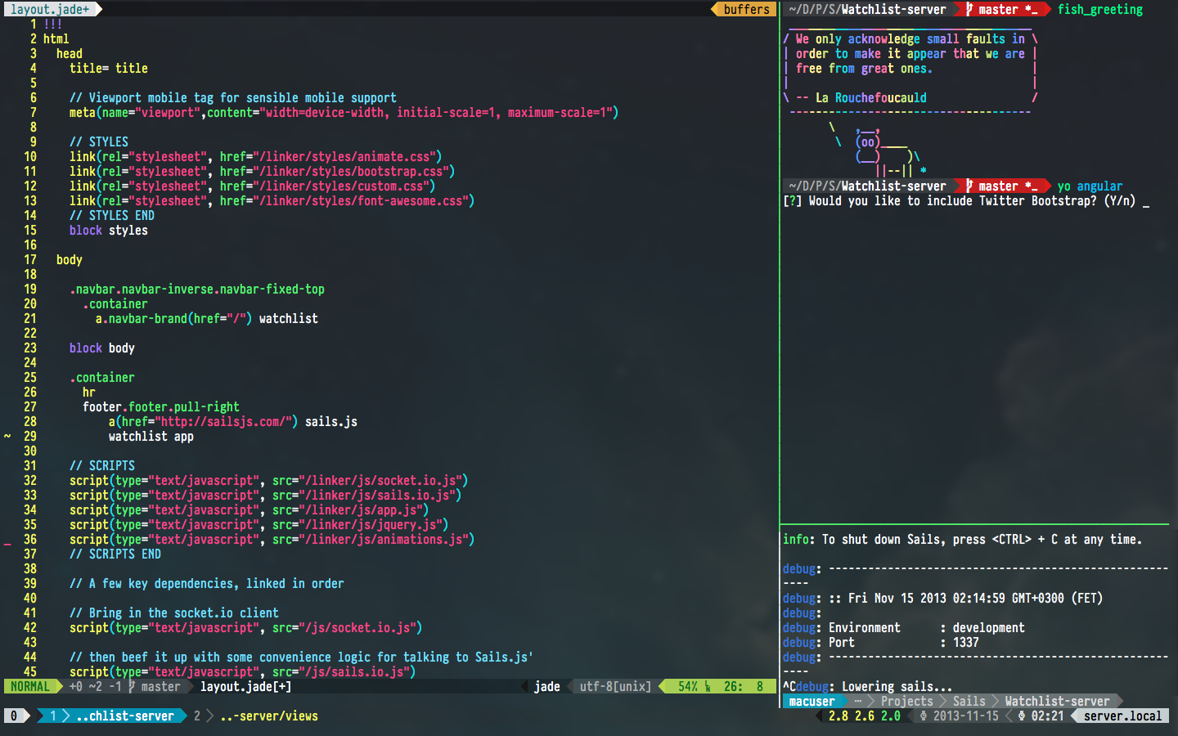
Task: Click the 'Port : 1337' debug line
Action: click(x=903, y=642)
